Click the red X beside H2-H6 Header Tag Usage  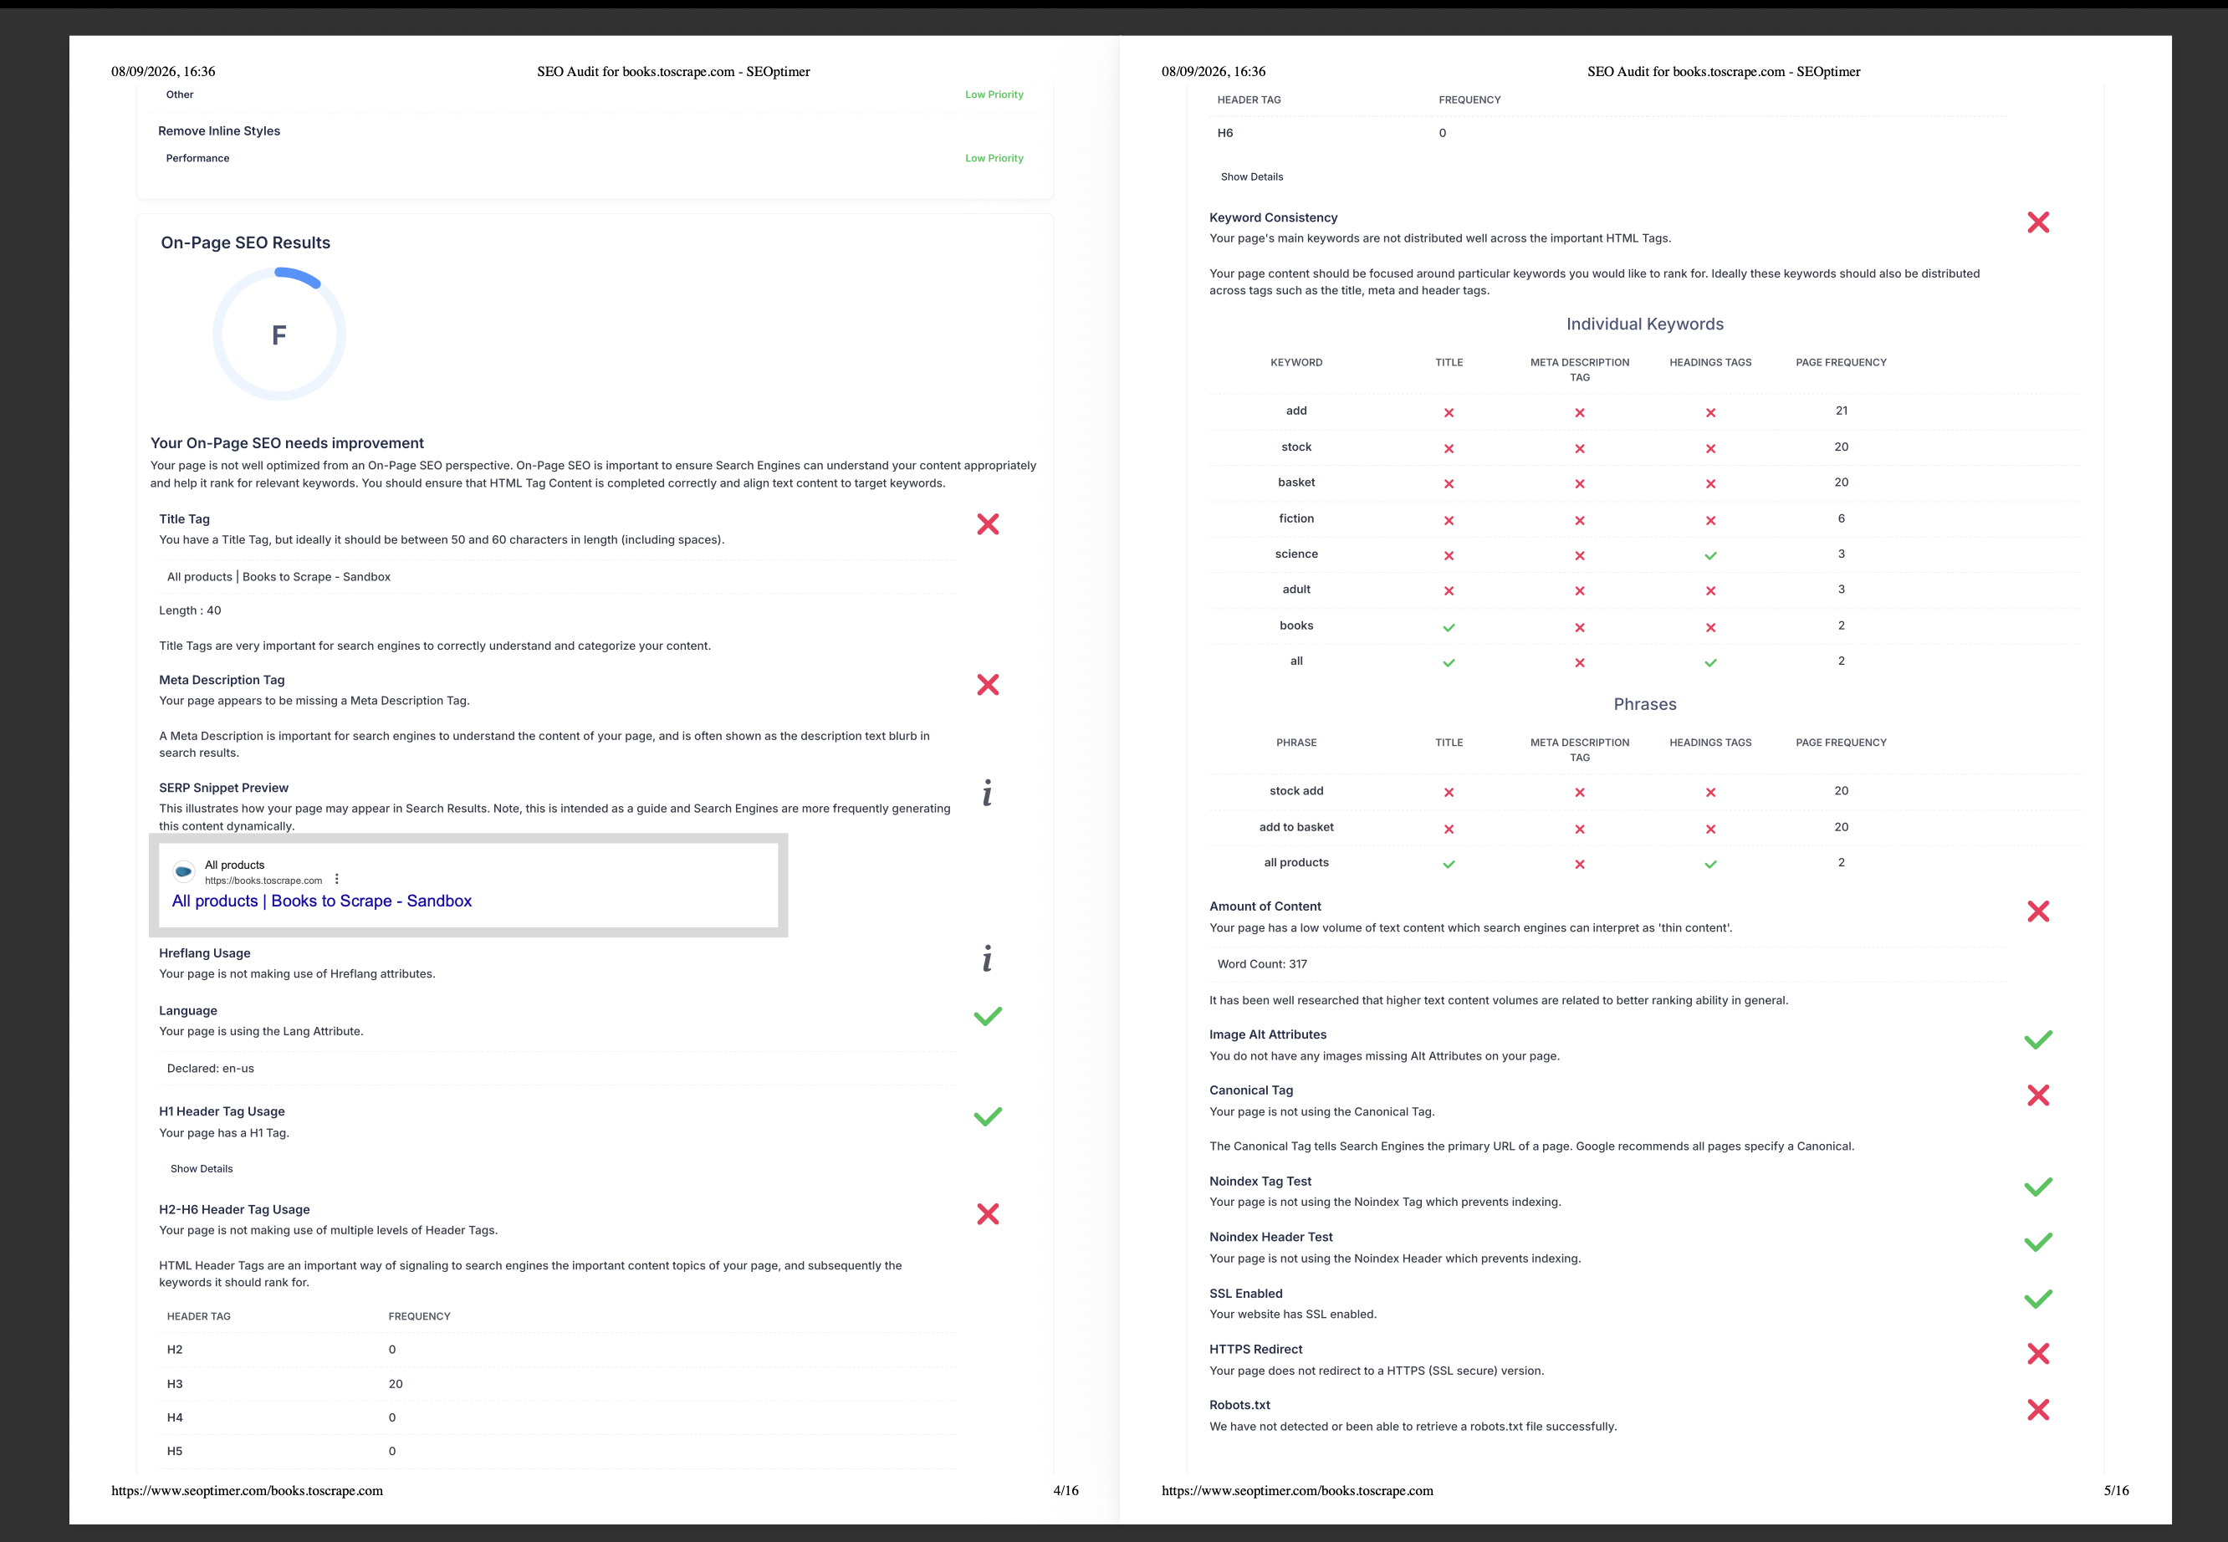coord(988,1213)
